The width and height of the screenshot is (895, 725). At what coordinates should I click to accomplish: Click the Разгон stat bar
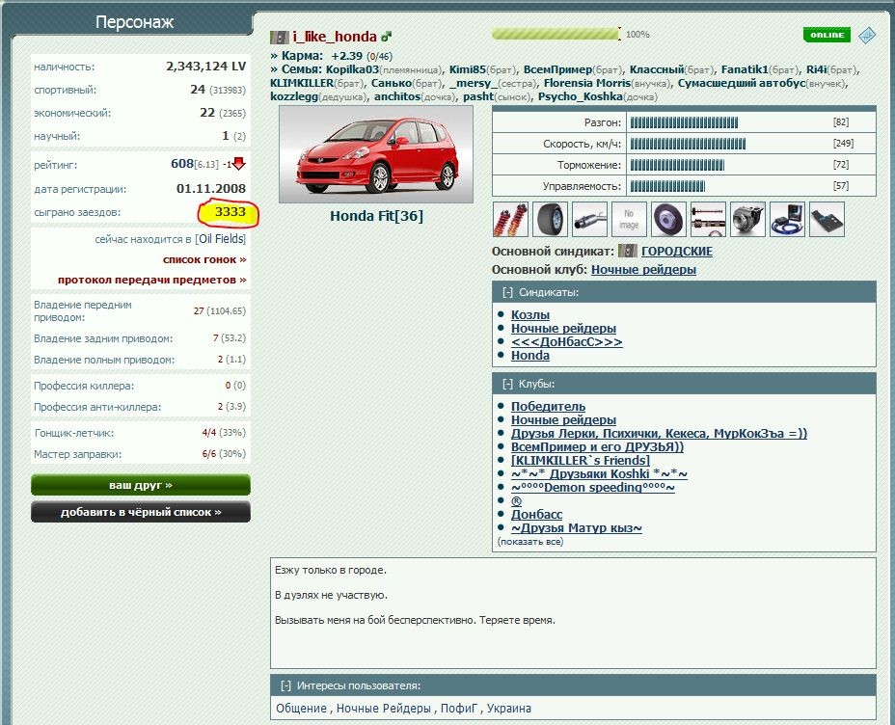pyautogui.click(x=684, y=122)
